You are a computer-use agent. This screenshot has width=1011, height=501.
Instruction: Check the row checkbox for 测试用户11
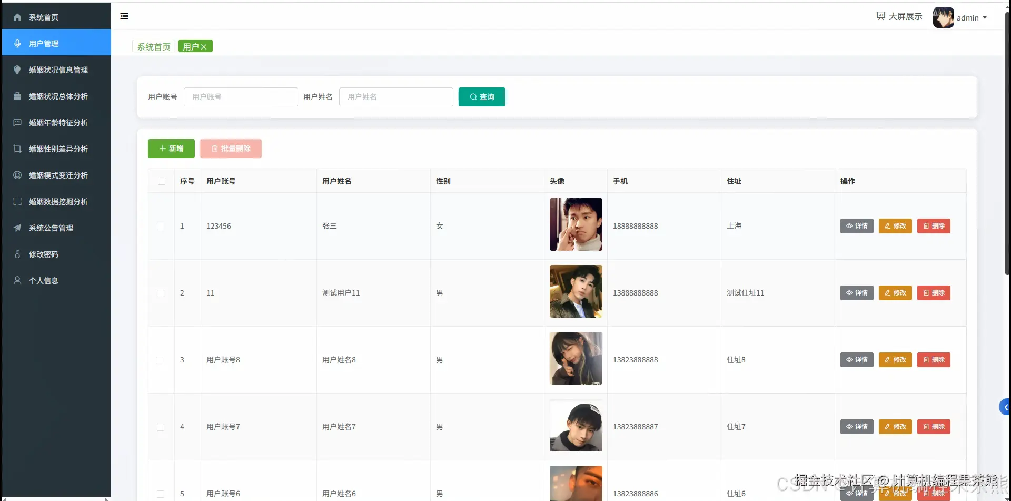point(161,293)
